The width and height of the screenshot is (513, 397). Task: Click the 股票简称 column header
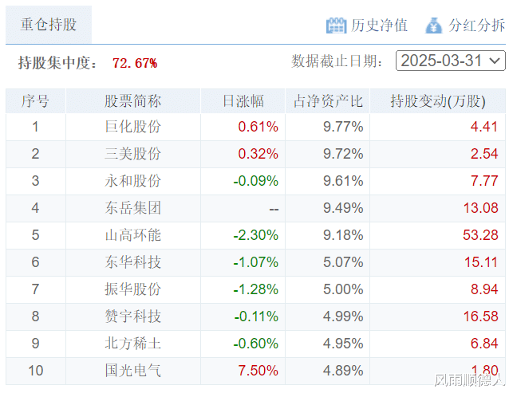click(132, 101)
